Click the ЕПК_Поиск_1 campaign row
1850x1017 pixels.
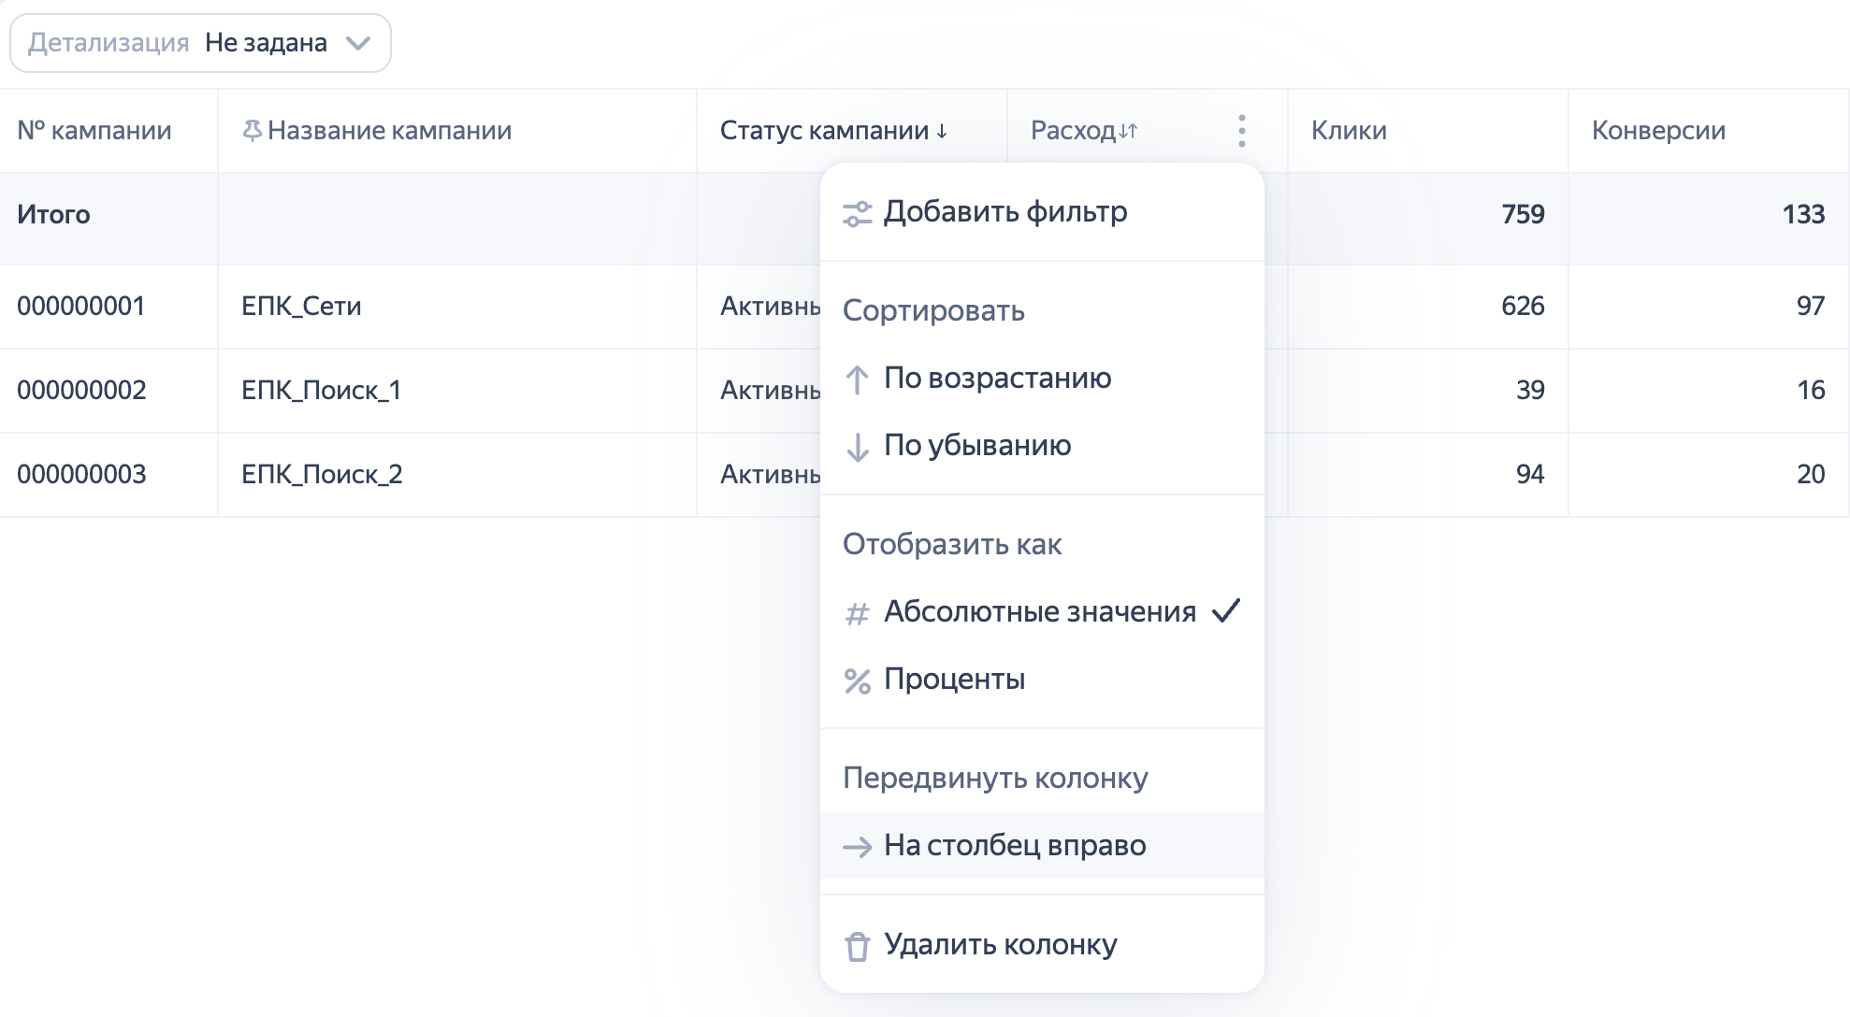point(321,390)
